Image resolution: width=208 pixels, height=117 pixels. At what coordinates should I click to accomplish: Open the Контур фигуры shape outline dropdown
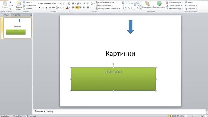(x=174, y=6)
